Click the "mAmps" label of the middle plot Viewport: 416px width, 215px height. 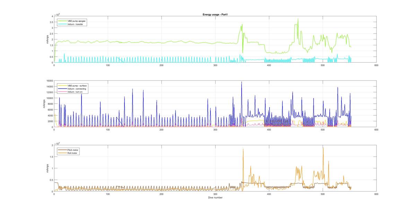[x=44, y=104]
